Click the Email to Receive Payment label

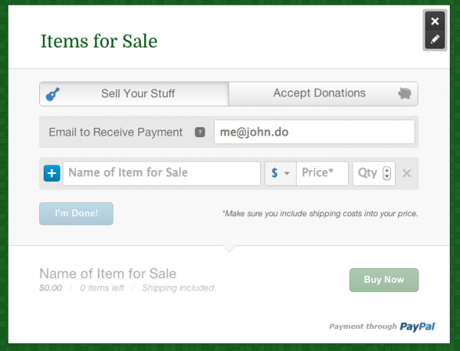[x=115, y=132]
